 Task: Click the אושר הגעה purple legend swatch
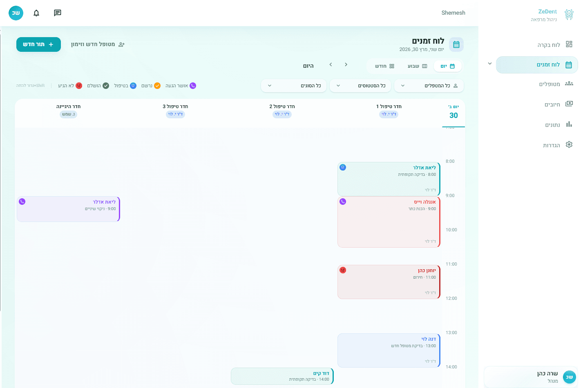tap(193, 86)
